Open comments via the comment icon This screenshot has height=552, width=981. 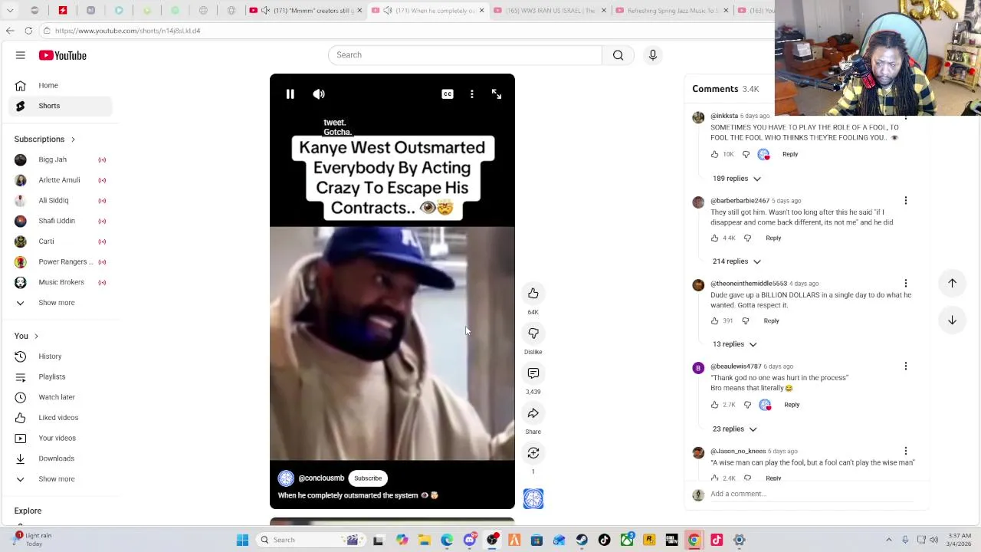coord(533,373)
